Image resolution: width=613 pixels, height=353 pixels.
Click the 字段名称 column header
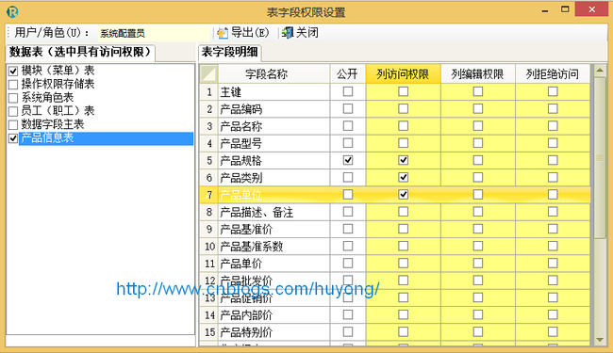[x=273, y=73]
